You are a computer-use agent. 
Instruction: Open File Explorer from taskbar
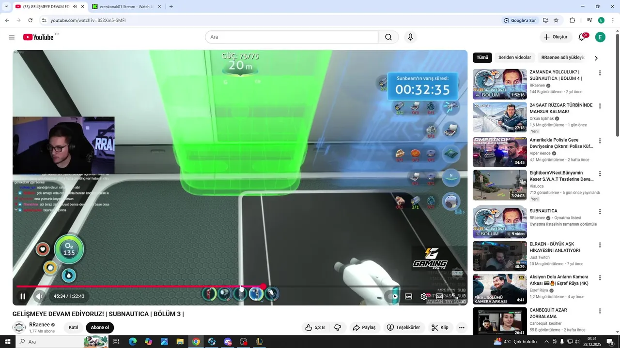tap(180, 342)
